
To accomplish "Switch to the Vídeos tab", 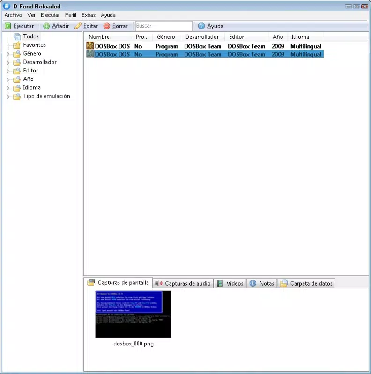I will pyautogui.click(x=230, y=283).
